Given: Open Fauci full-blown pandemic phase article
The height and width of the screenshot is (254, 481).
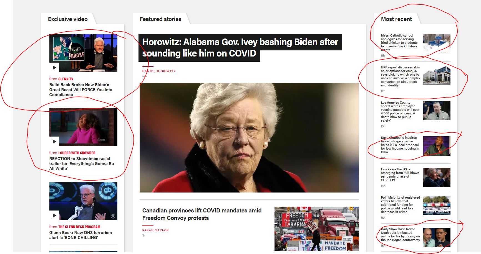Looking at the screenshot, I should (400, 175).
